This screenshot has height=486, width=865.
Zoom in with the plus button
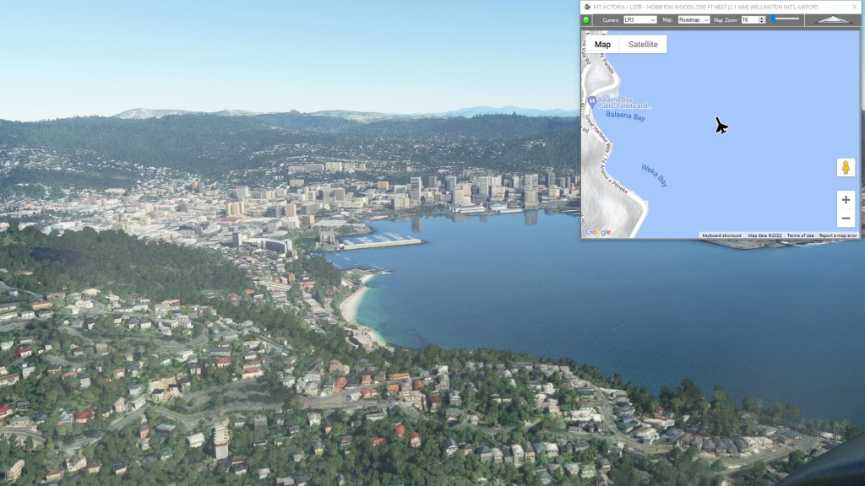point(846,200)
